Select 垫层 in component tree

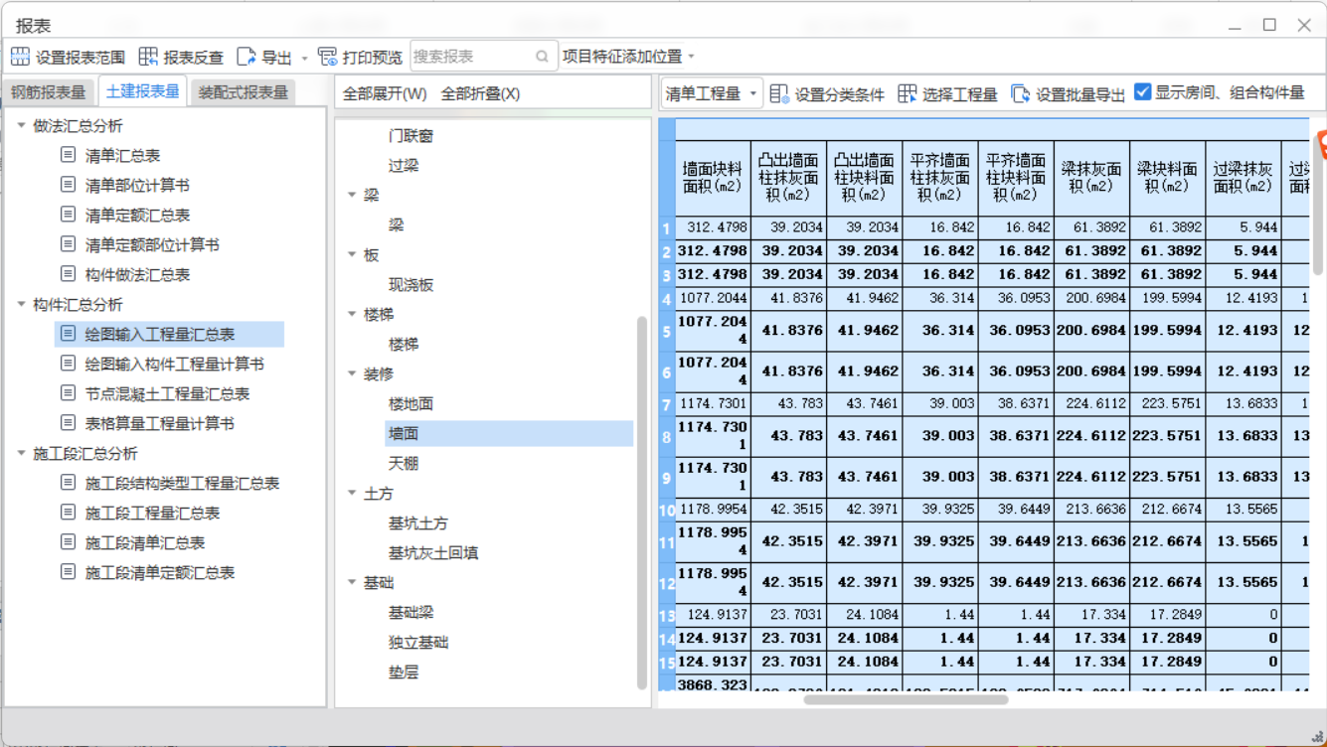pyautogui.click(x=404, y=672)
